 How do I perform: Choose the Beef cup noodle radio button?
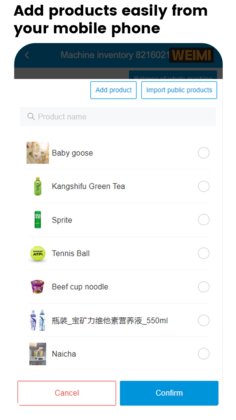point(204,287)
